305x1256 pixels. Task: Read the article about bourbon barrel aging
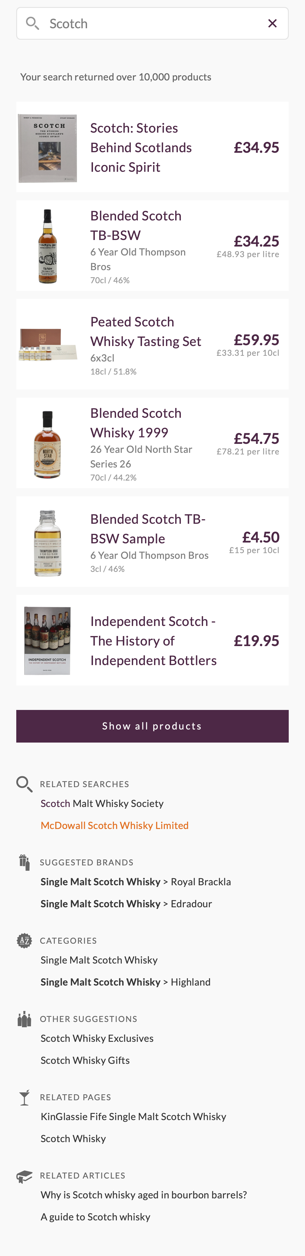144,1195
